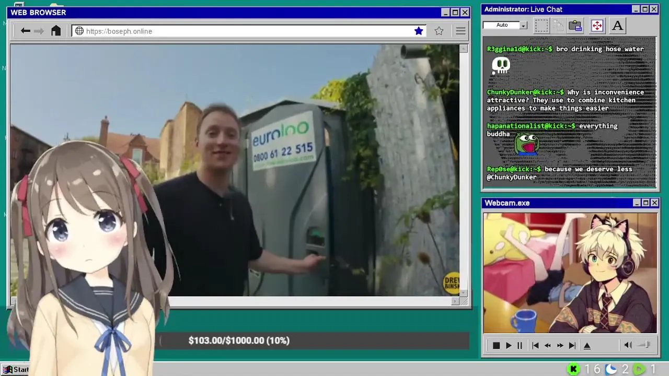Viewport: 669px width, 376px height.
Task: Click the outlined star icon in address bar
Action: [439, 31]
